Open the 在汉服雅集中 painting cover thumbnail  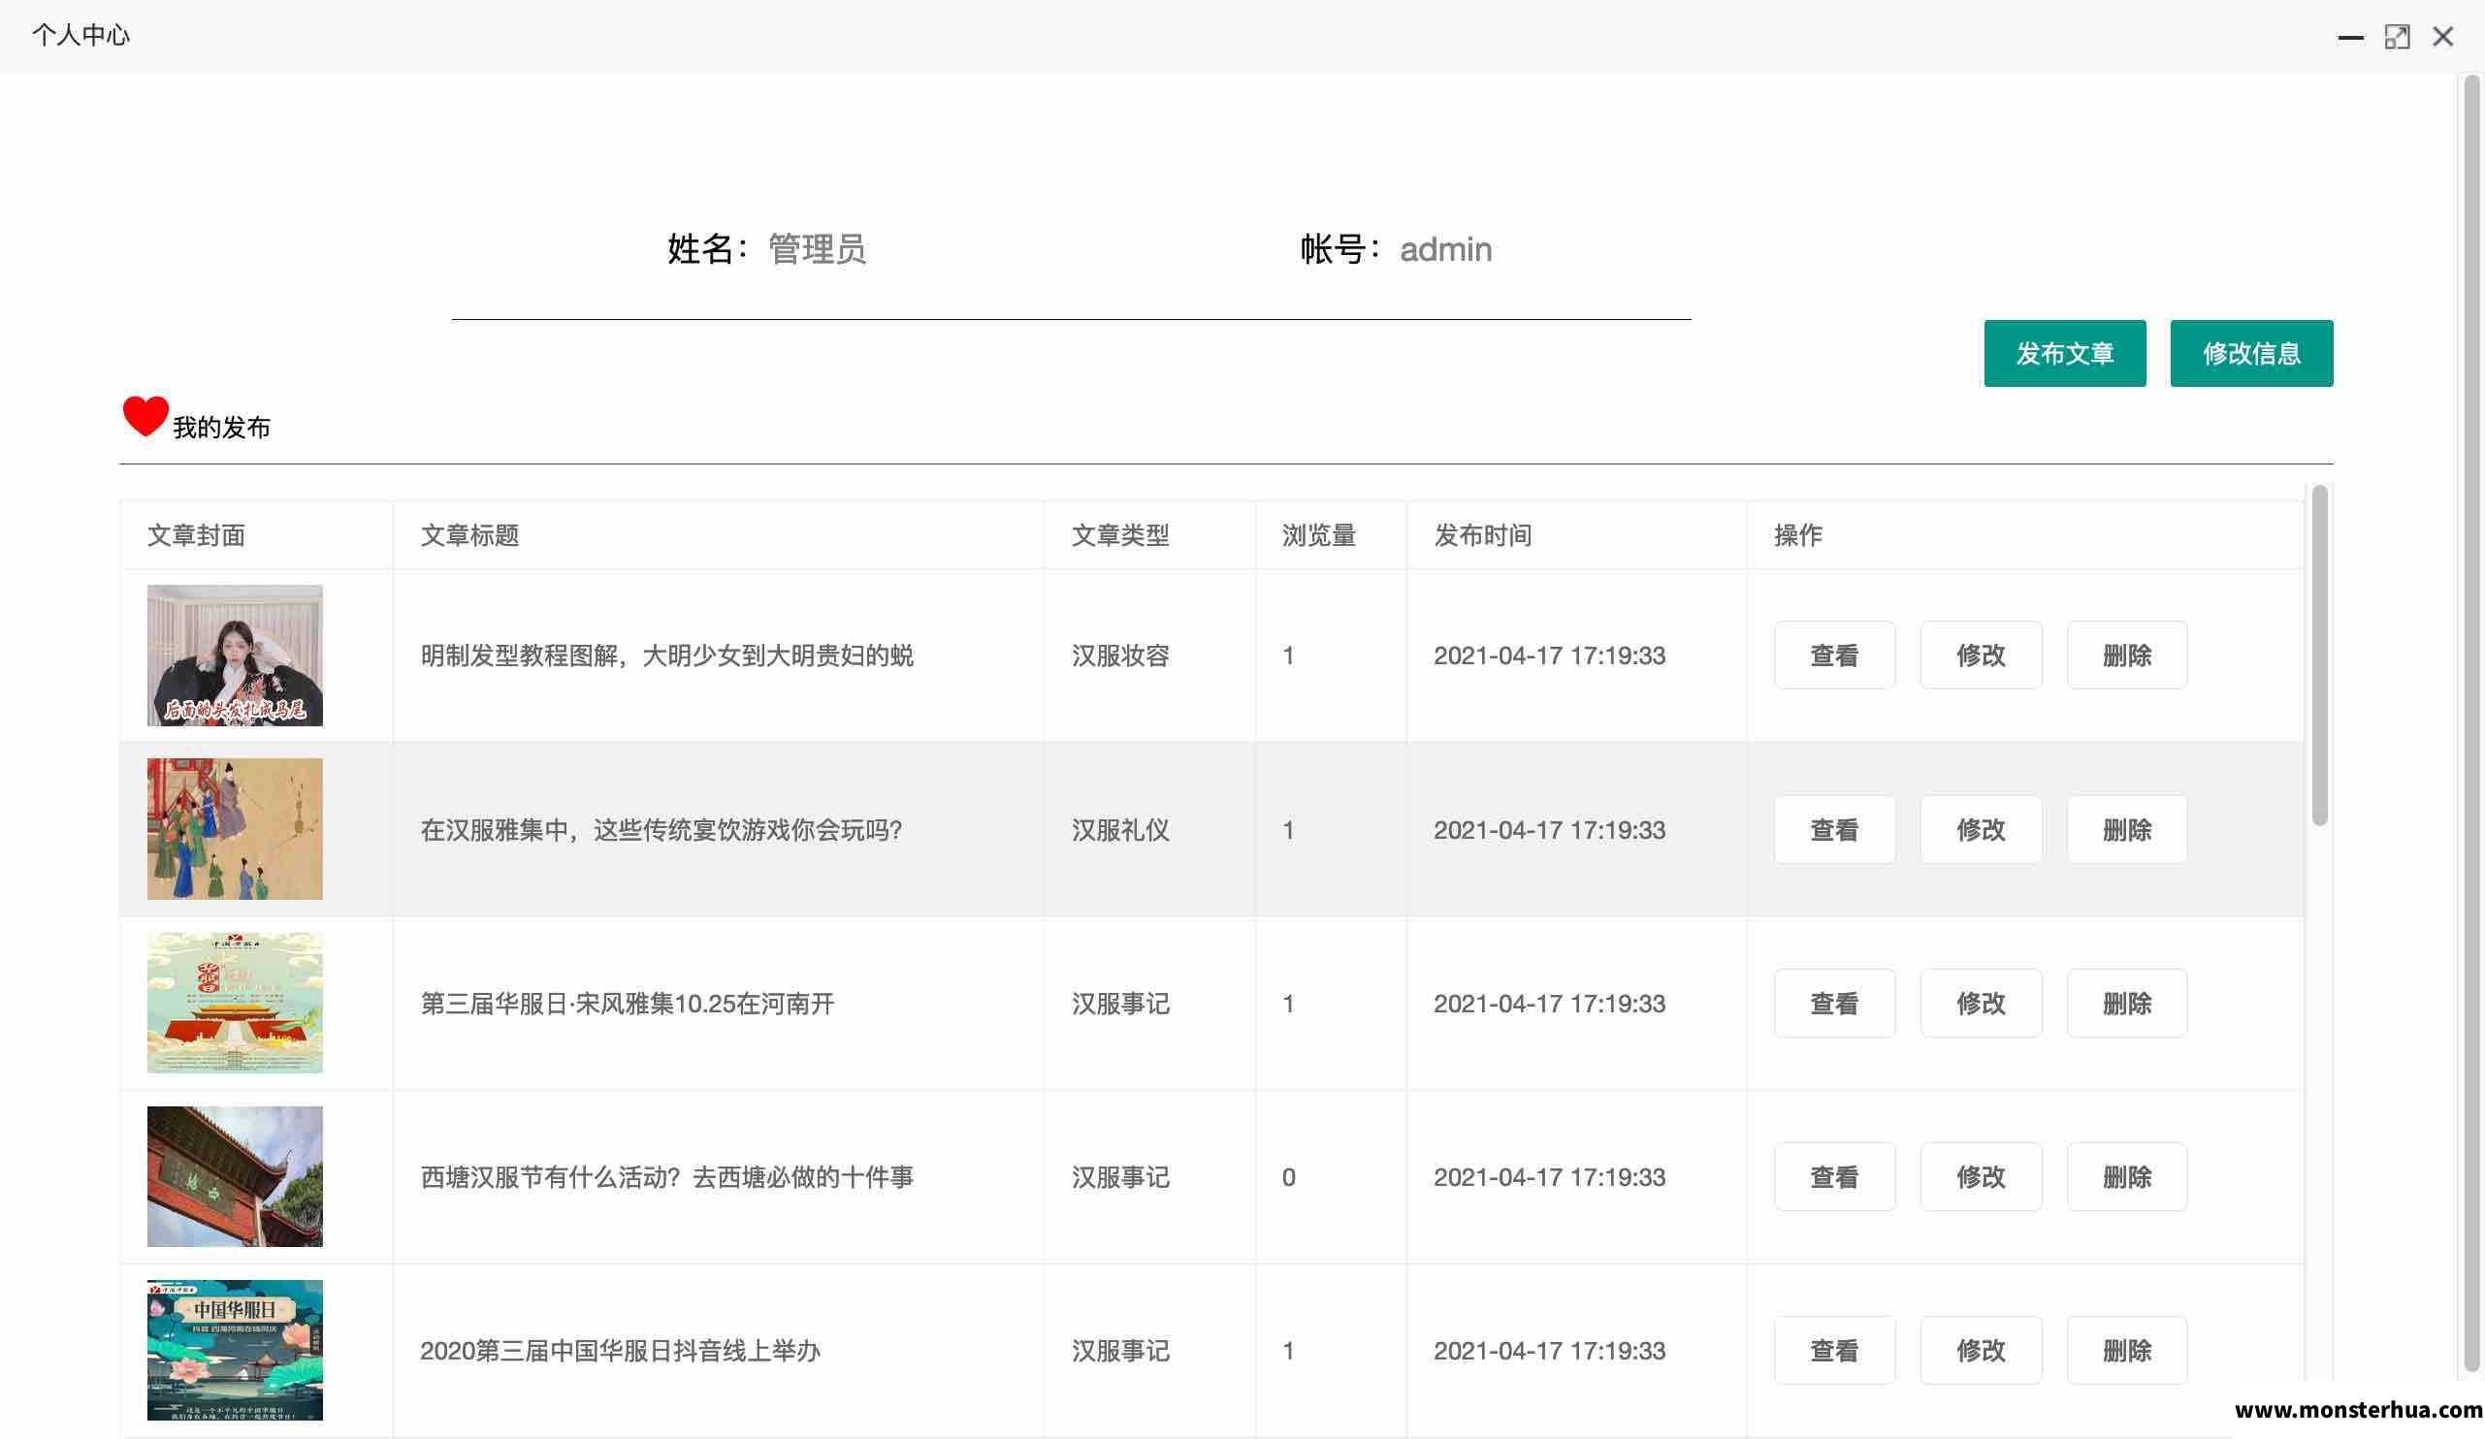235,828
